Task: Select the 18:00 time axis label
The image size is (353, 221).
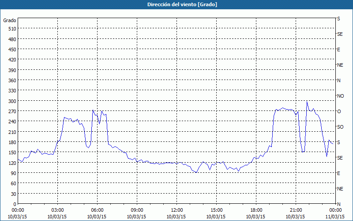Action: pos(256,210)
